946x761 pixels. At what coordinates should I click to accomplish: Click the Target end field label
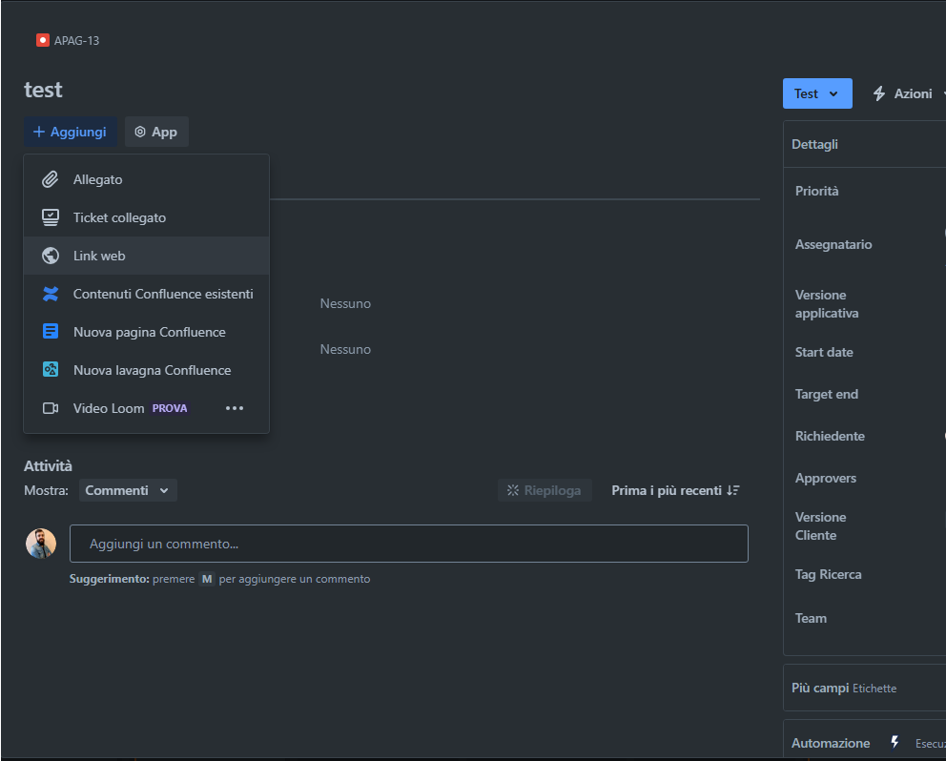click(x=826, y=394)
